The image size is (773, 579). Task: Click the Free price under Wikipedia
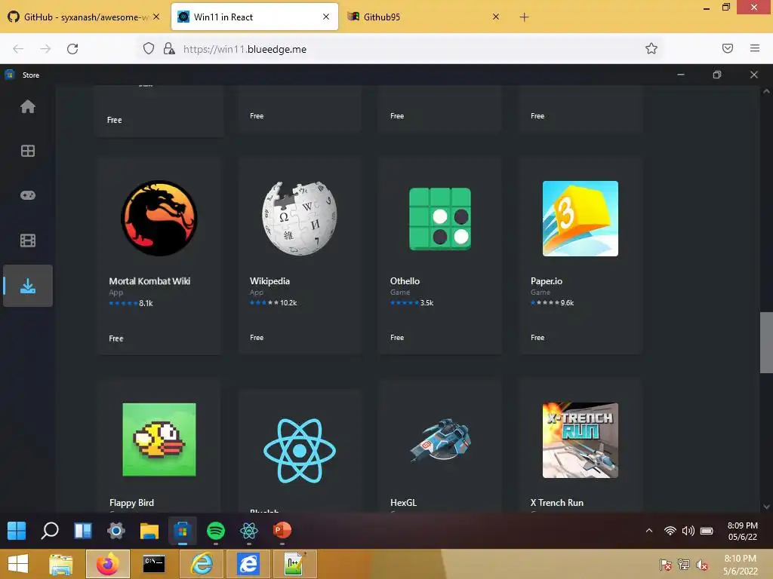coord(257,337)
